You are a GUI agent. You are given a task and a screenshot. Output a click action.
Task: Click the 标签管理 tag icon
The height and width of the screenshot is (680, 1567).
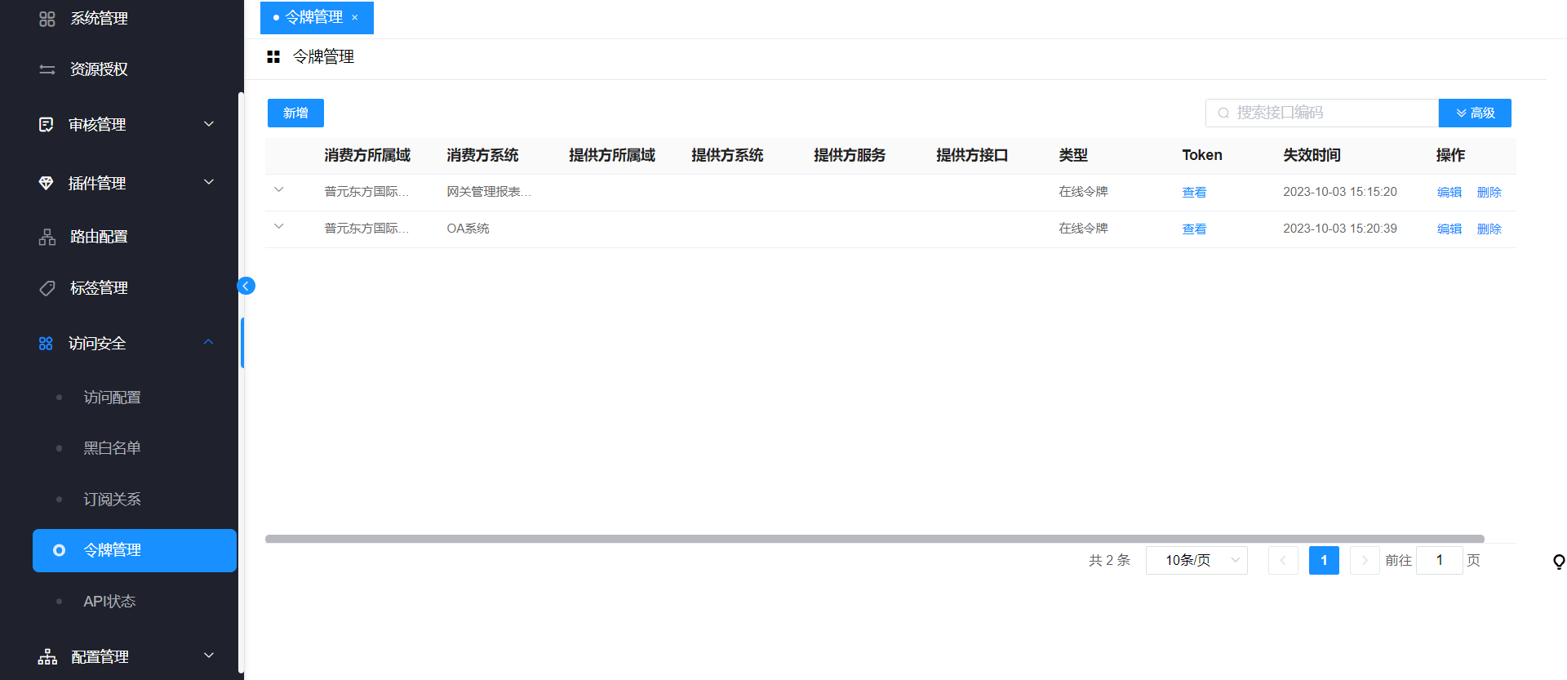tap(47, 288)
